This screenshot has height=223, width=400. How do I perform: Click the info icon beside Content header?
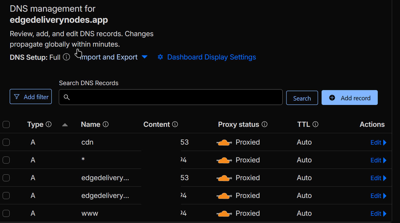(x=175, y=124)
